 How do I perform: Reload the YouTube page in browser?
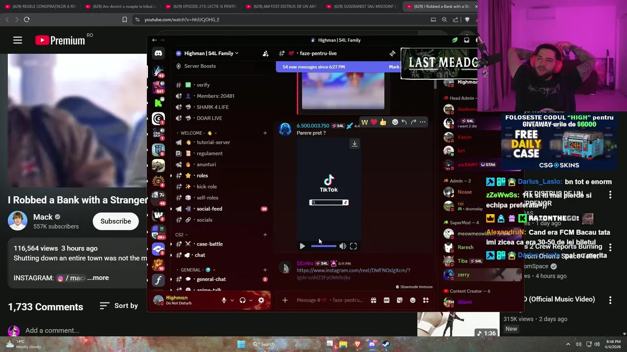(26, 20)
